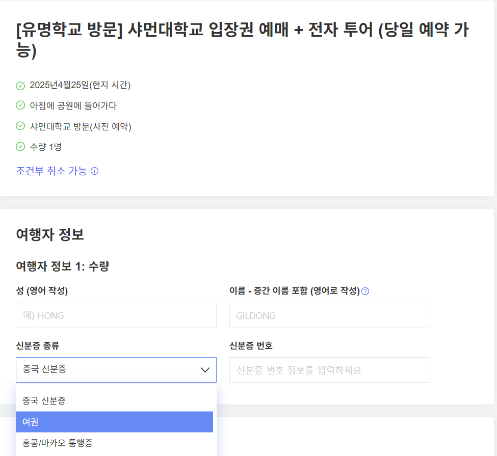Click the GILDONG first name field

point(329,315)
